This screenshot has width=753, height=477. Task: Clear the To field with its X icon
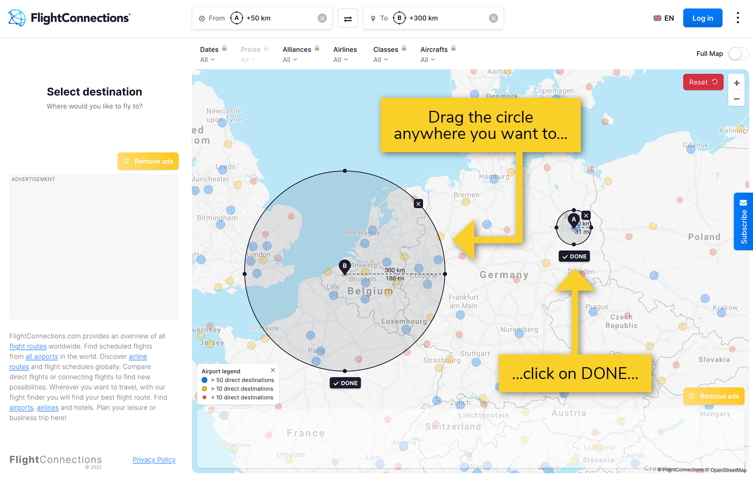tap(493, 18)
